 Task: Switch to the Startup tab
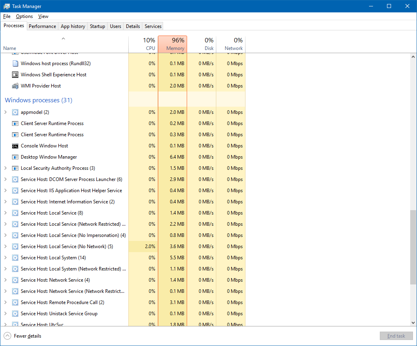pos(97,26)
